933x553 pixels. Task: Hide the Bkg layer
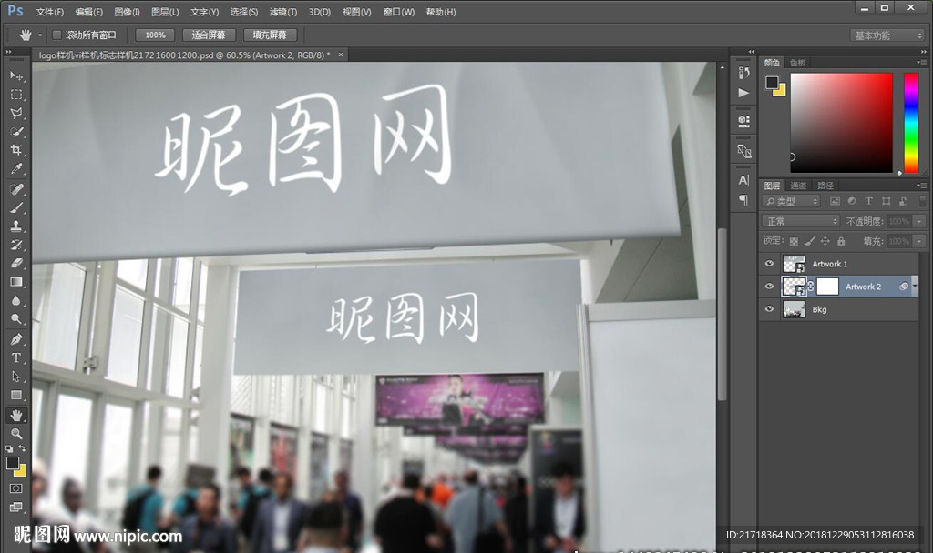[769, 309]
